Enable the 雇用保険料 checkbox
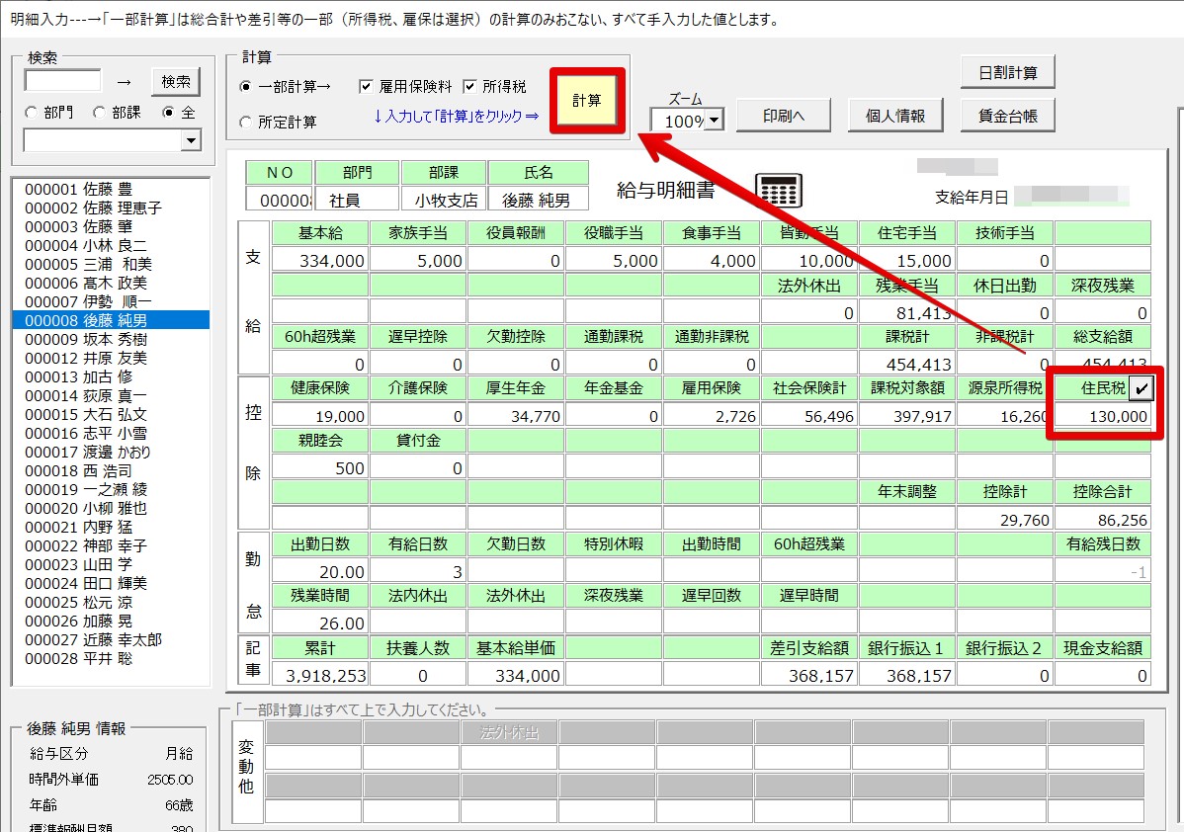 (366, 87)
